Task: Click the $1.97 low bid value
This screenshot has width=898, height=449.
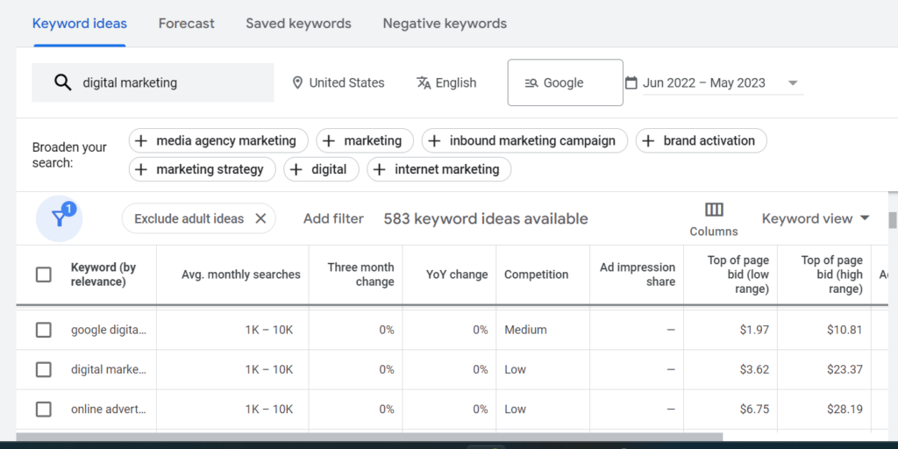Action: pyautogui.click(x=753, y=330)
